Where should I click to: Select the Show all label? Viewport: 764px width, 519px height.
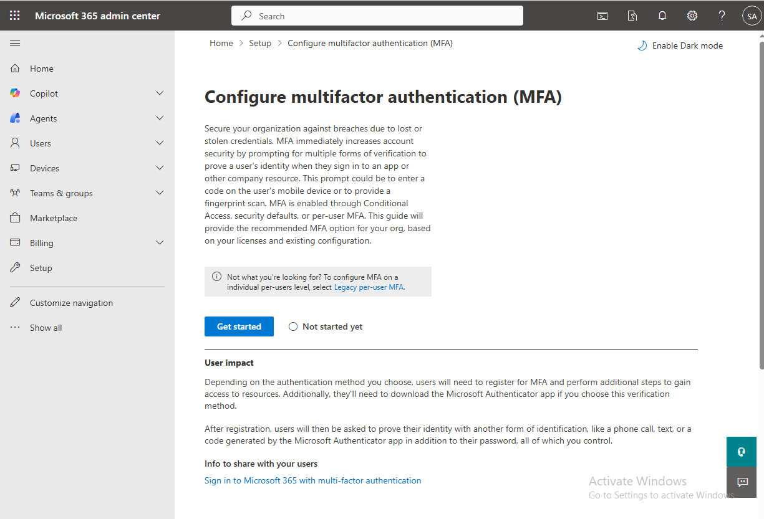pos(46,328)
